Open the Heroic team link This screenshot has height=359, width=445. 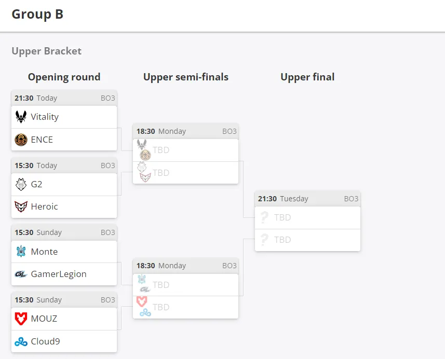64,206
